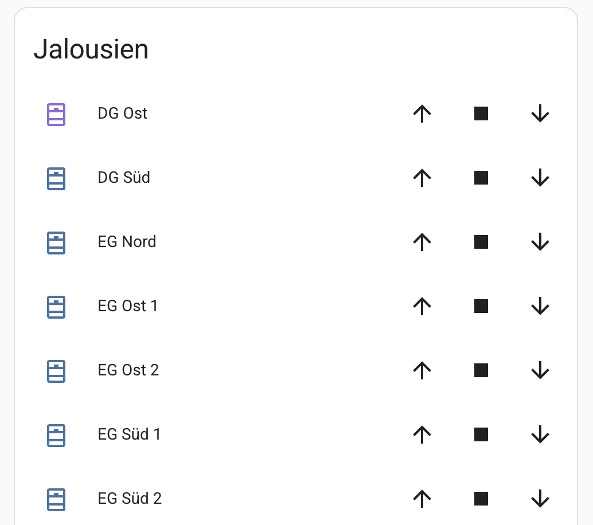Stop the DG Ost blind
The image size is (593, 525).
coord(481,114)
